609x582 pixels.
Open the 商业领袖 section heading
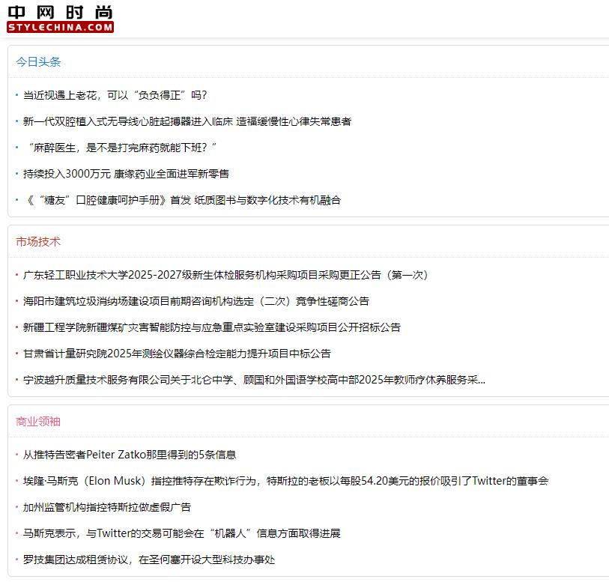38,422
